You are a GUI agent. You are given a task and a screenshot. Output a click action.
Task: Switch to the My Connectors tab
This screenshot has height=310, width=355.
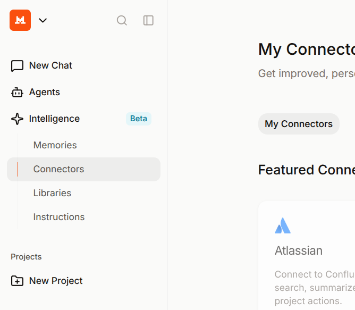(299, 124)
